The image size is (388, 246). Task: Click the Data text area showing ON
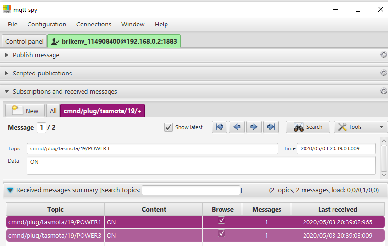tap(201, 166)
